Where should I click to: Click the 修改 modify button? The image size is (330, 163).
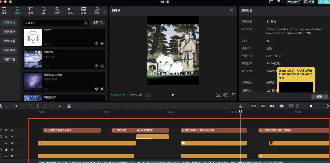[x=320, y=97]
